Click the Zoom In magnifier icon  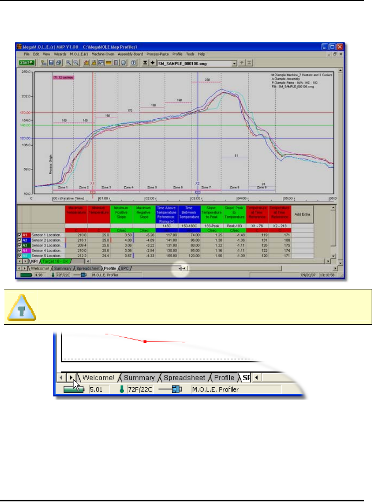coord(68,63)
